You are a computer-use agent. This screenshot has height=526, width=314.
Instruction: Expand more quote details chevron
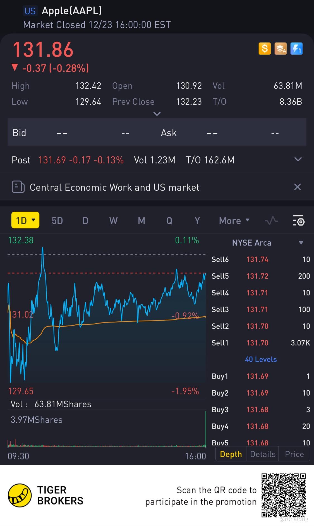coord(157,114)
